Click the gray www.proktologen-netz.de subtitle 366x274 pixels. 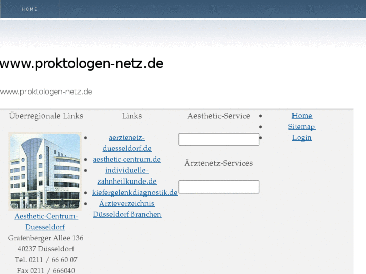coord(46,92)
